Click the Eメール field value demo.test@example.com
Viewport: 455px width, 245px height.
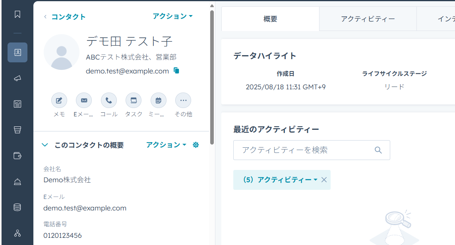click(85, 208)
